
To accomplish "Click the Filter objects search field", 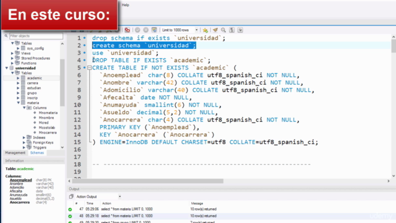I will pyautogui.click(x=36, y=36).
